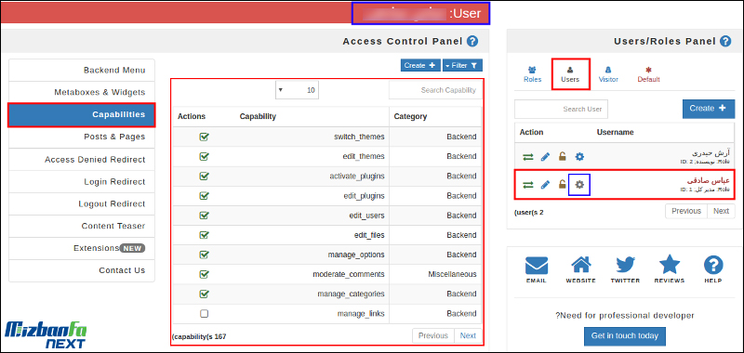Open Content Teaser section
Screen dimensions: 744x353
point(82,227)
